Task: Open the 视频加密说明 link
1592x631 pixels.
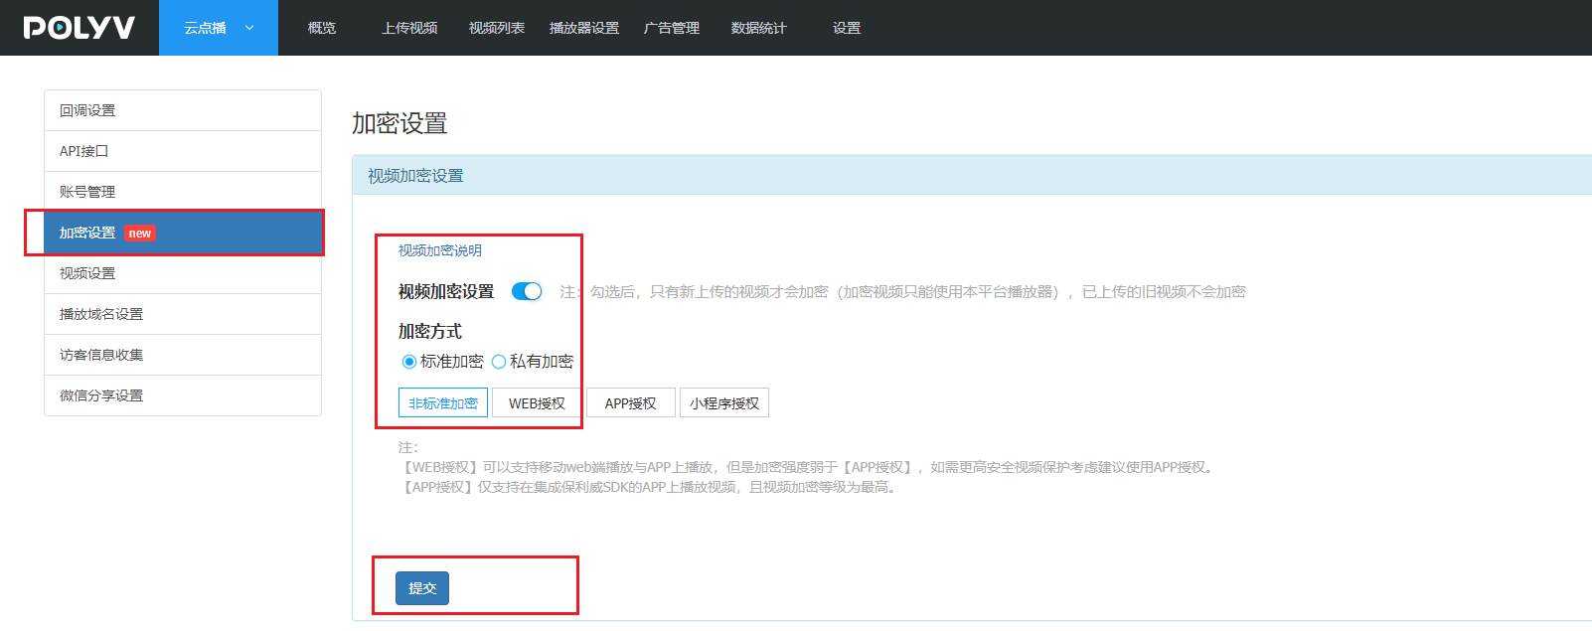Action: tap(440, 250)
